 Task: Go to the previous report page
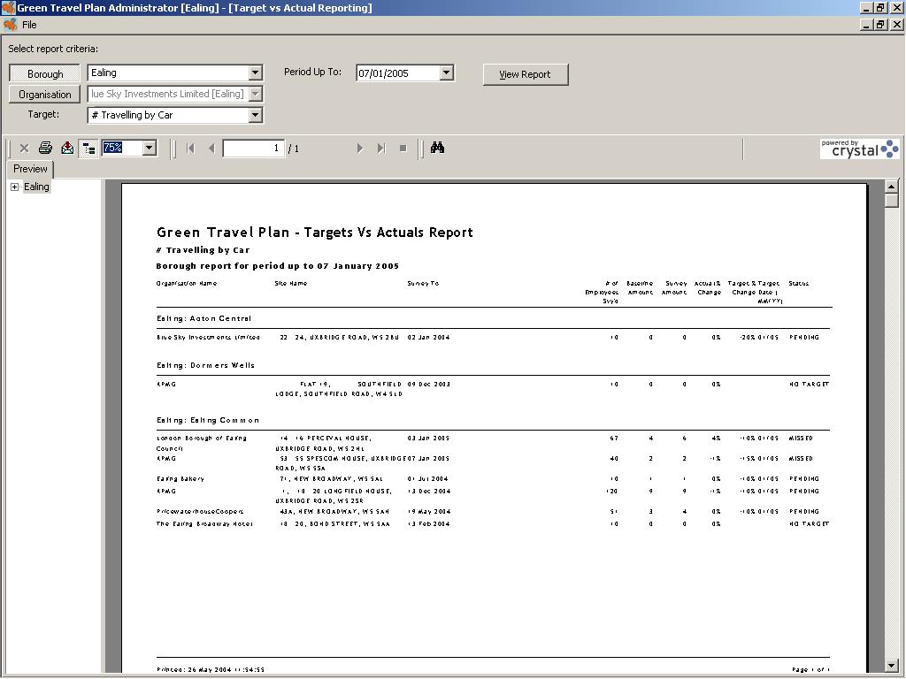click(x=211, y=149)
